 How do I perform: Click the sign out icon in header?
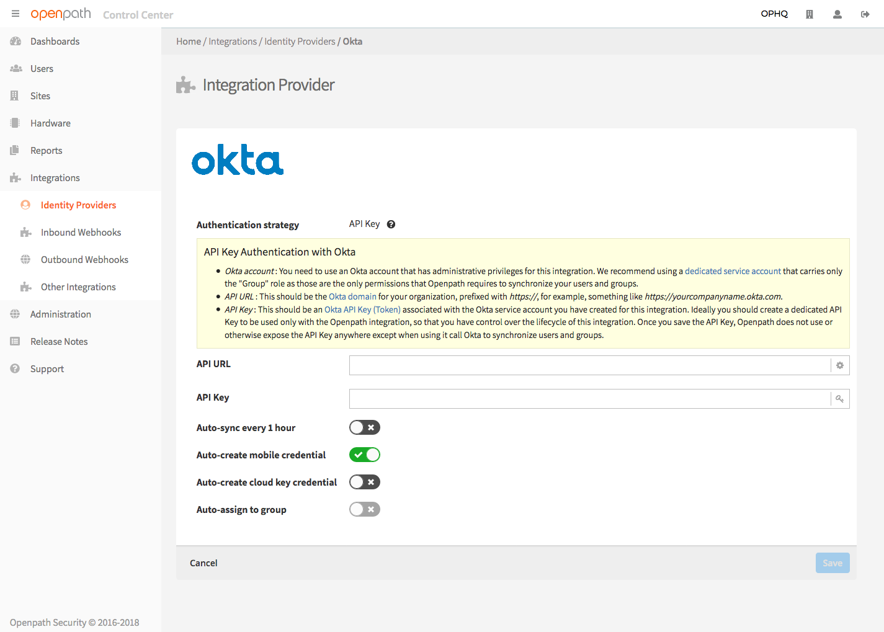[x=865, y=14]
